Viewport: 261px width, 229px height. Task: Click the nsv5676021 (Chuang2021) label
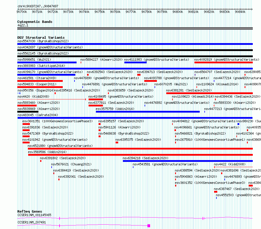72,164
